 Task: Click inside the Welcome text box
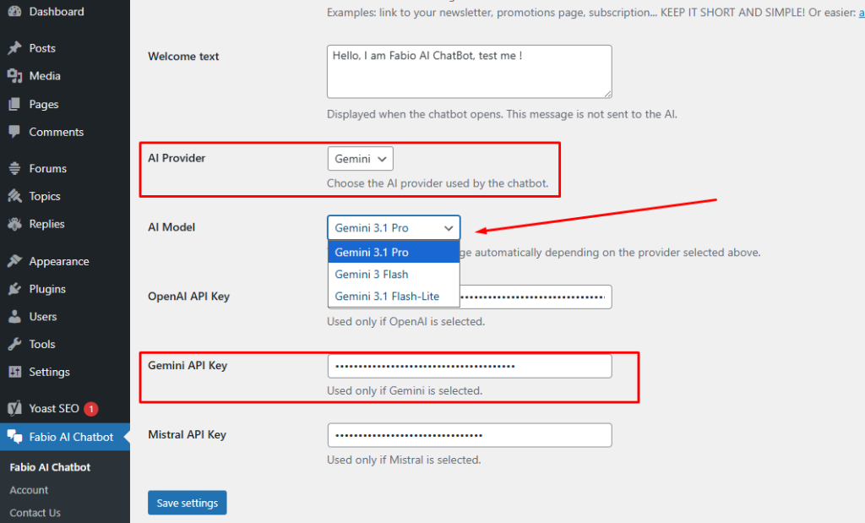point(470,72)
